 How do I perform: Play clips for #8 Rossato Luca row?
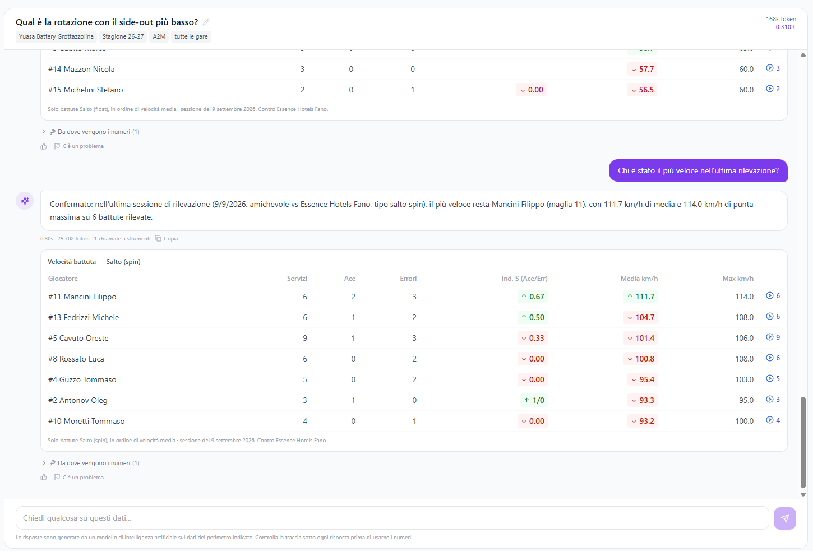click(773, 358)
